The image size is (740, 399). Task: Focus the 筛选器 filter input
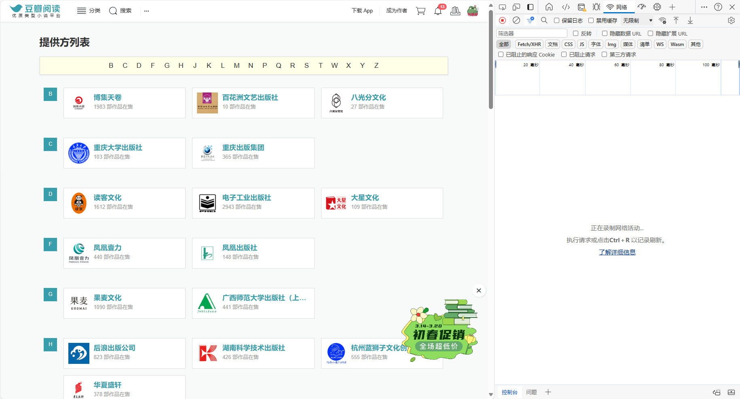click(x=532, y=34)
